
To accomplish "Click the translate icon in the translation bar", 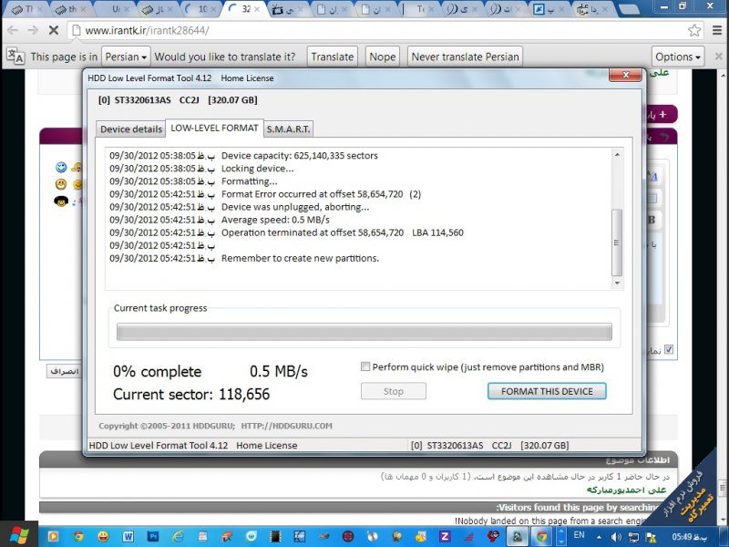I will click(x=15, y=57).
